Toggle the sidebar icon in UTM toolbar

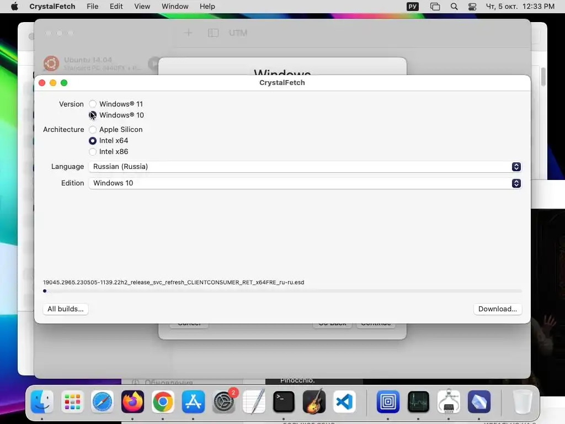[214, 33]
